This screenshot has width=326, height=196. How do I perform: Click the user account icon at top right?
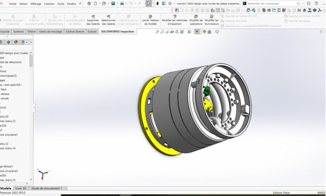tap(309, 3)
